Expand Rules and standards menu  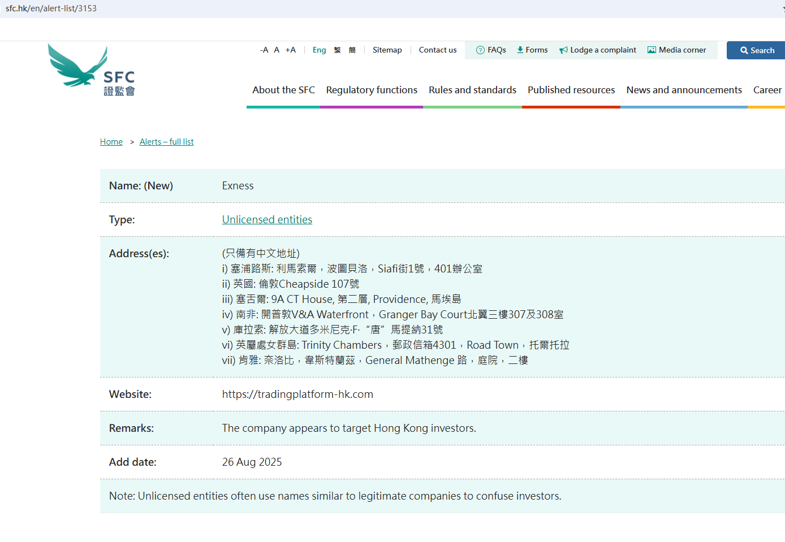click(472, 90)
